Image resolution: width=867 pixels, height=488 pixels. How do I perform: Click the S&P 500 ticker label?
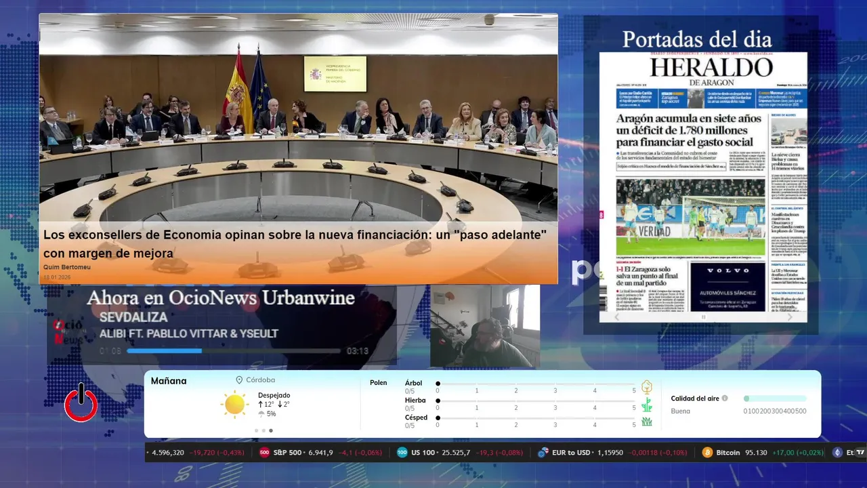point(289,453)
